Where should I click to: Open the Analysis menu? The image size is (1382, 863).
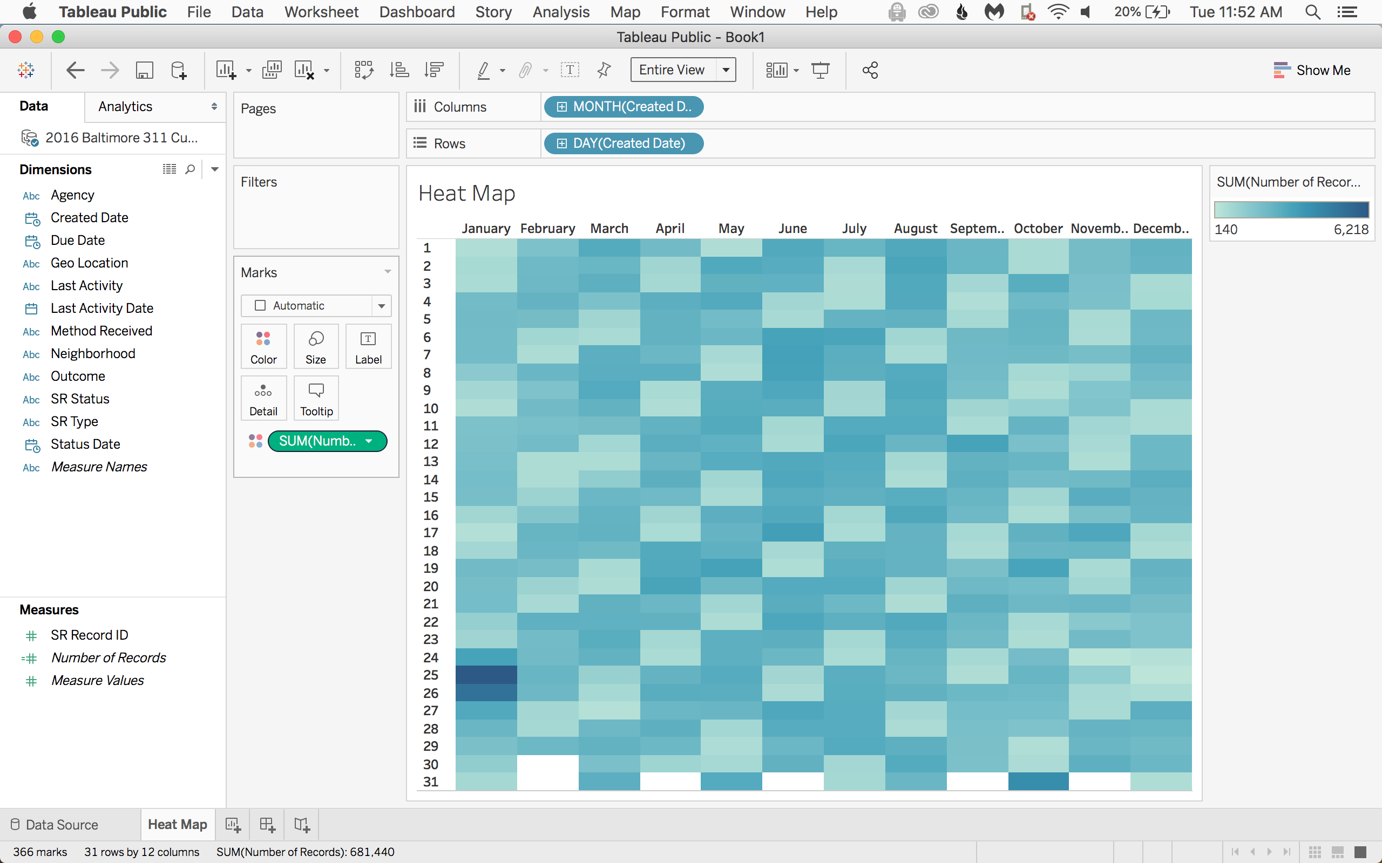tap(561, 12)
